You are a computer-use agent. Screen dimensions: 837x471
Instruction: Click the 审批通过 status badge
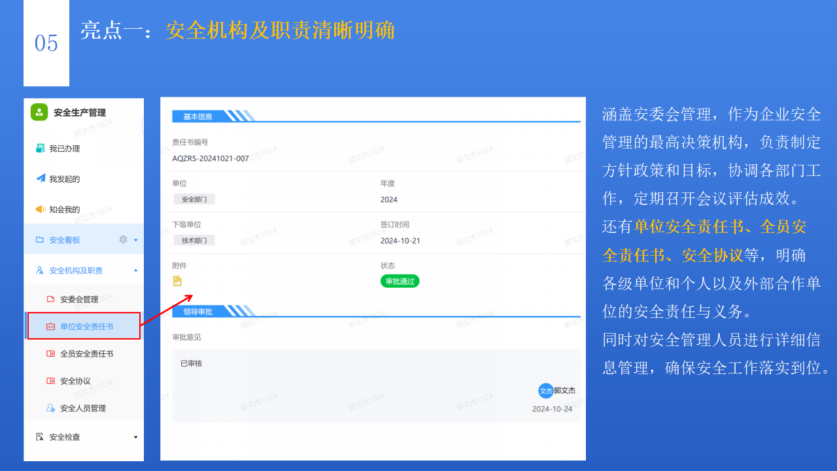[x=400, y=281]
